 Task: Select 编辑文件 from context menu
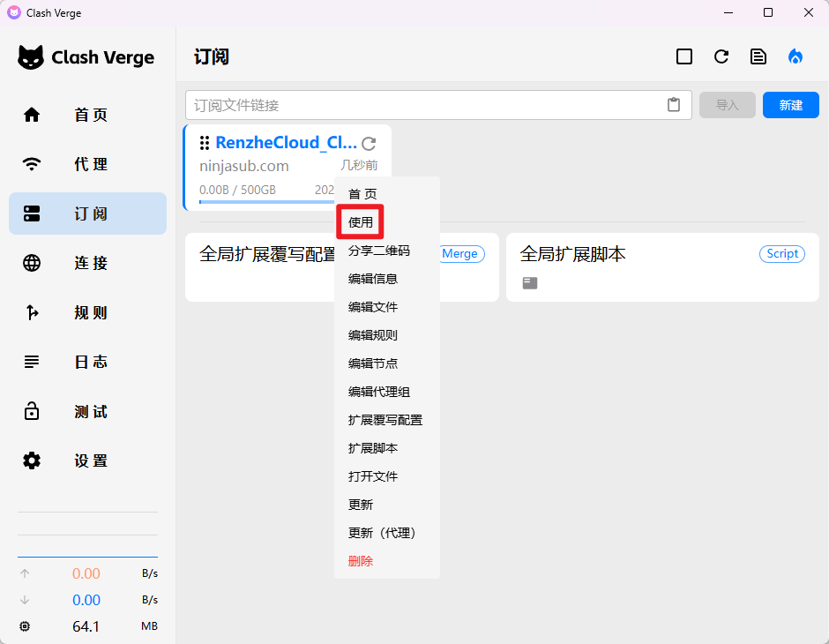click(x=387, y=307)
